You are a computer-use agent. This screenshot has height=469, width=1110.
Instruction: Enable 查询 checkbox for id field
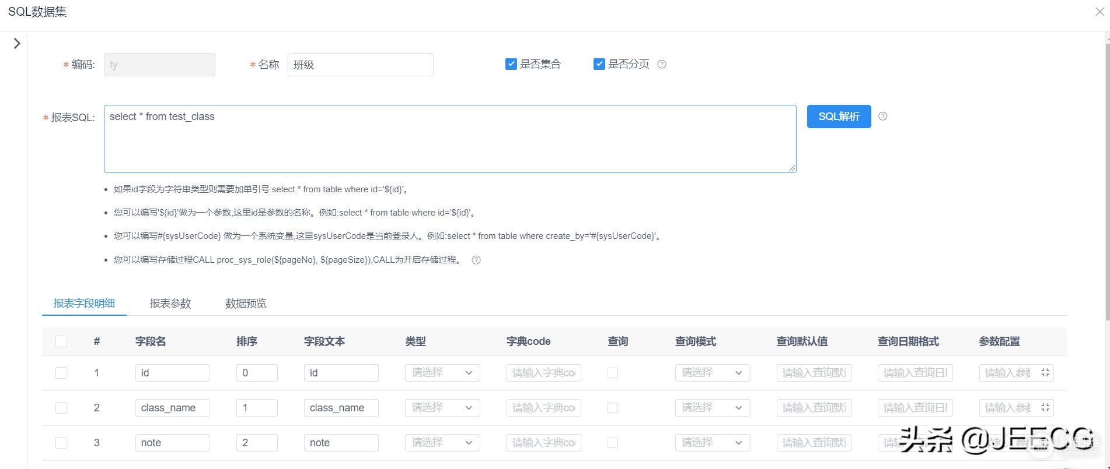click(x=613, y=373)
